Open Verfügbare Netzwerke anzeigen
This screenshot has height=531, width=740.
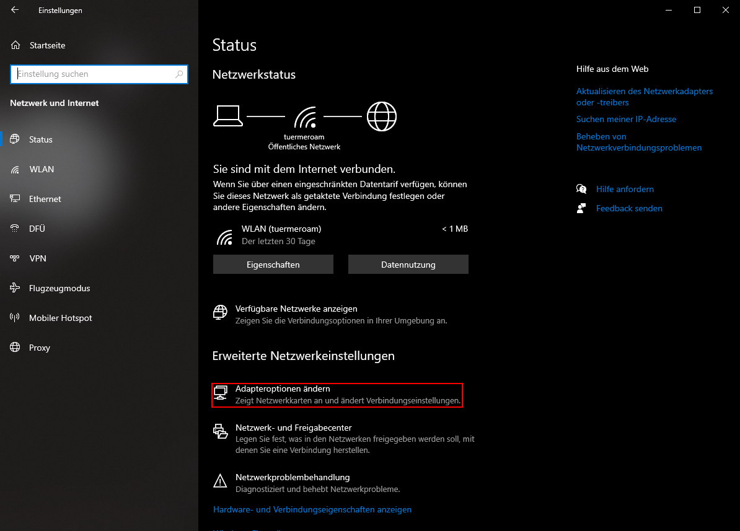click(296, 309)
